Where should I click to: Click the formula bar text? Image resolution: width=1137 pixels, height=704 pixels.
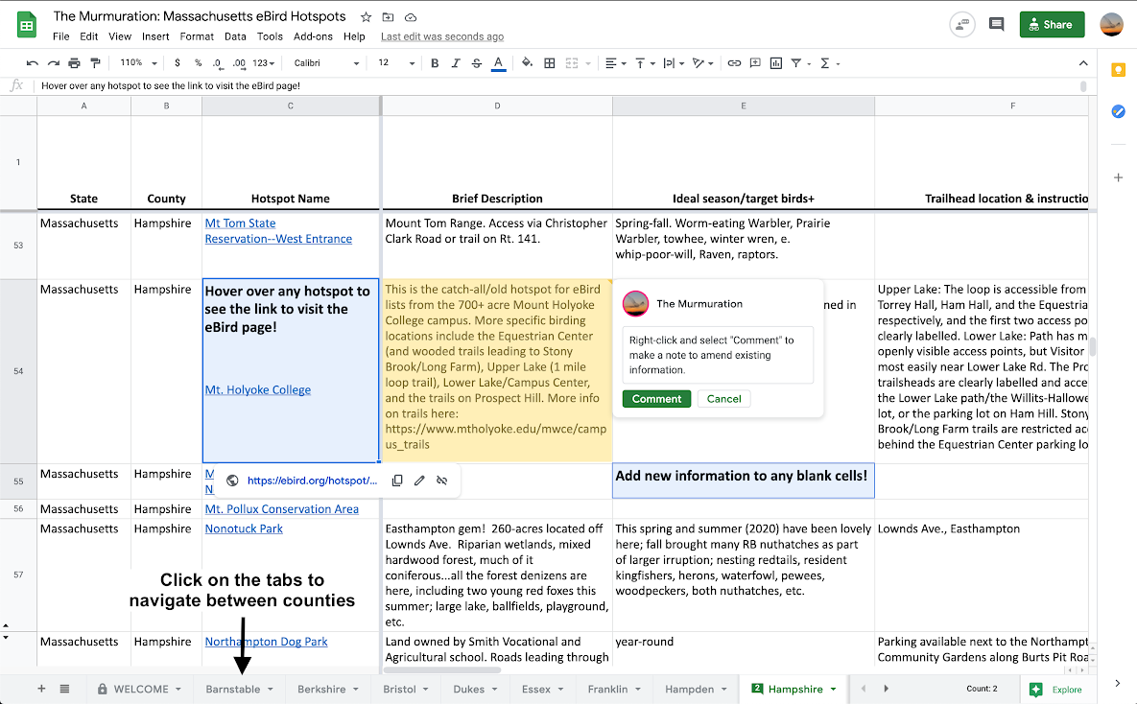tap(171, 85)
